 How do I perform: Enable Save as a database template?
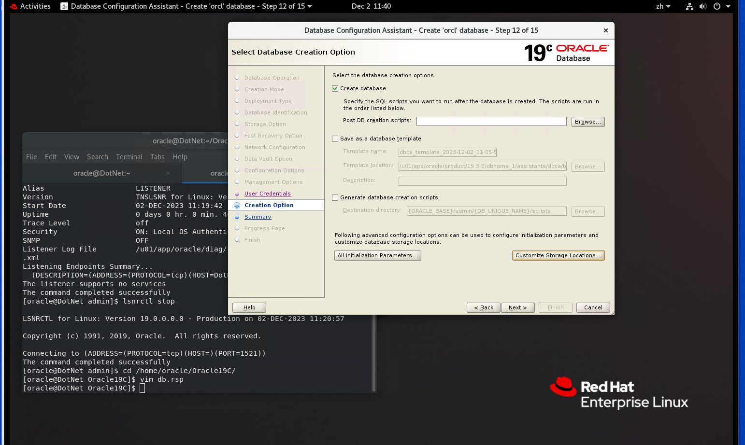pyautogui.click(x=335, y=139)
